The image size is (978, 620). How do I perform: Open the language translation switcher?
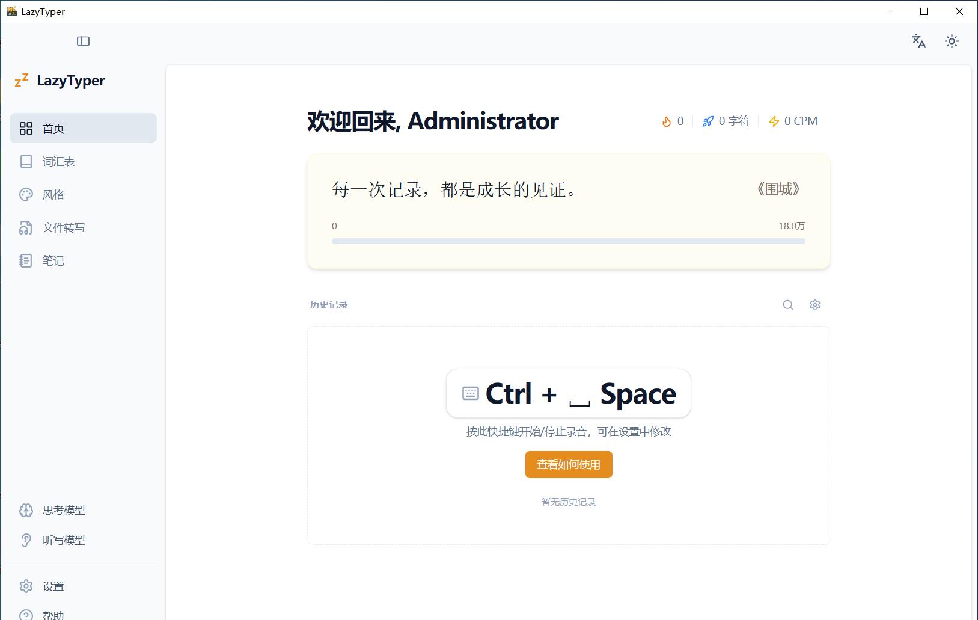[918, 41]
